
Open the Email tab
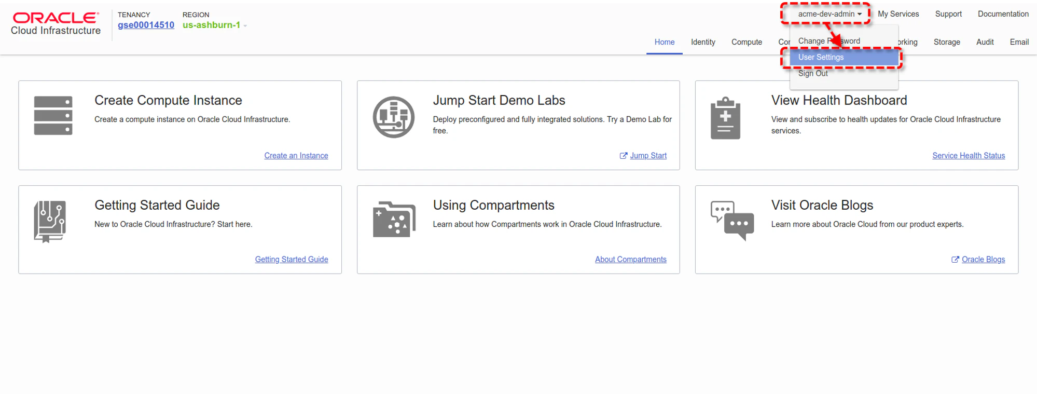(x=1019, y=42)
